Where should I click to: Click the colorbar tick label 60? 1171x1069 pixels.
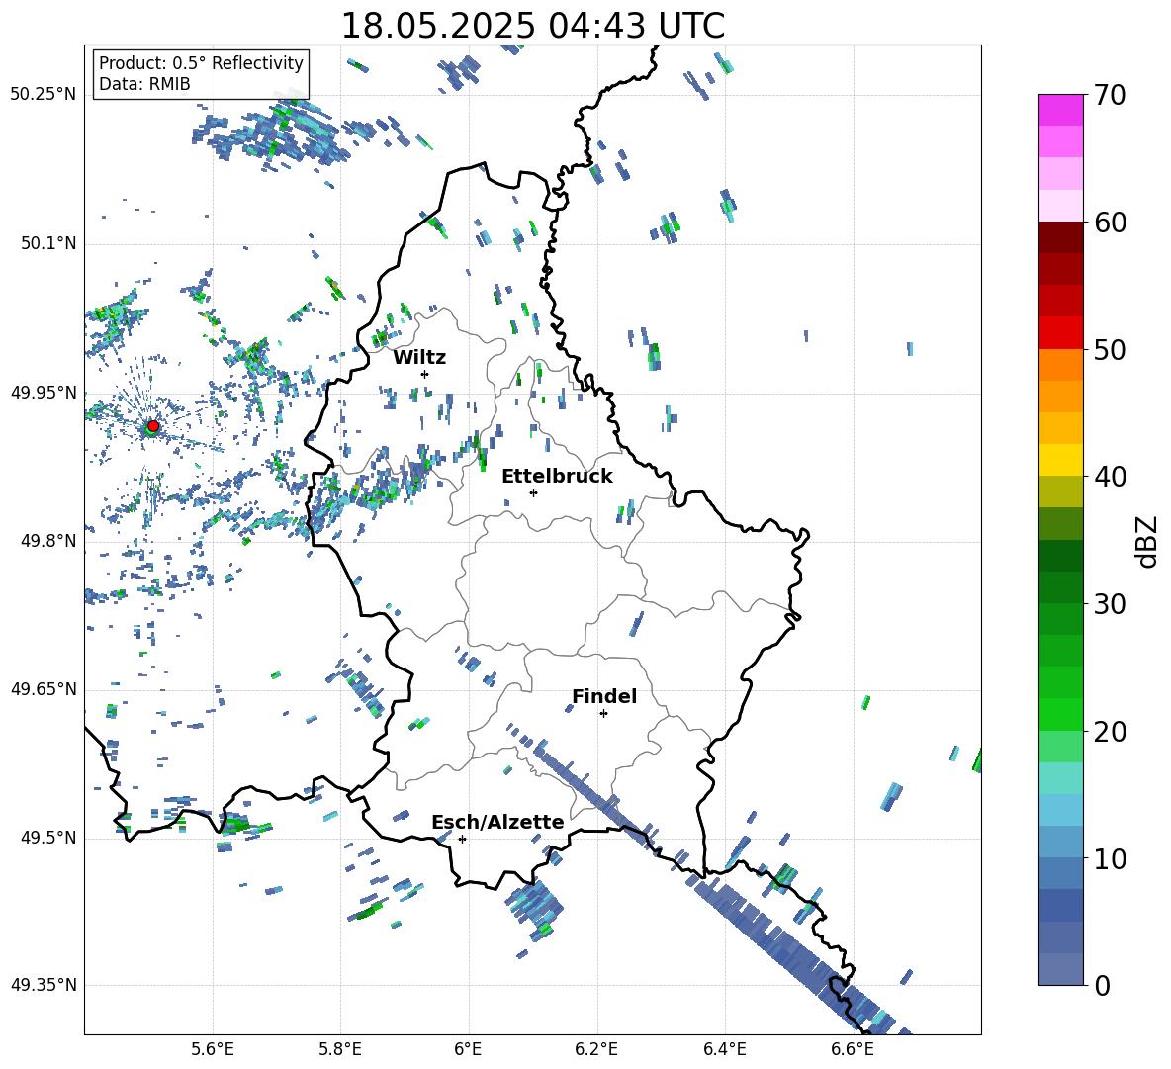click(x=1109, y=223)
